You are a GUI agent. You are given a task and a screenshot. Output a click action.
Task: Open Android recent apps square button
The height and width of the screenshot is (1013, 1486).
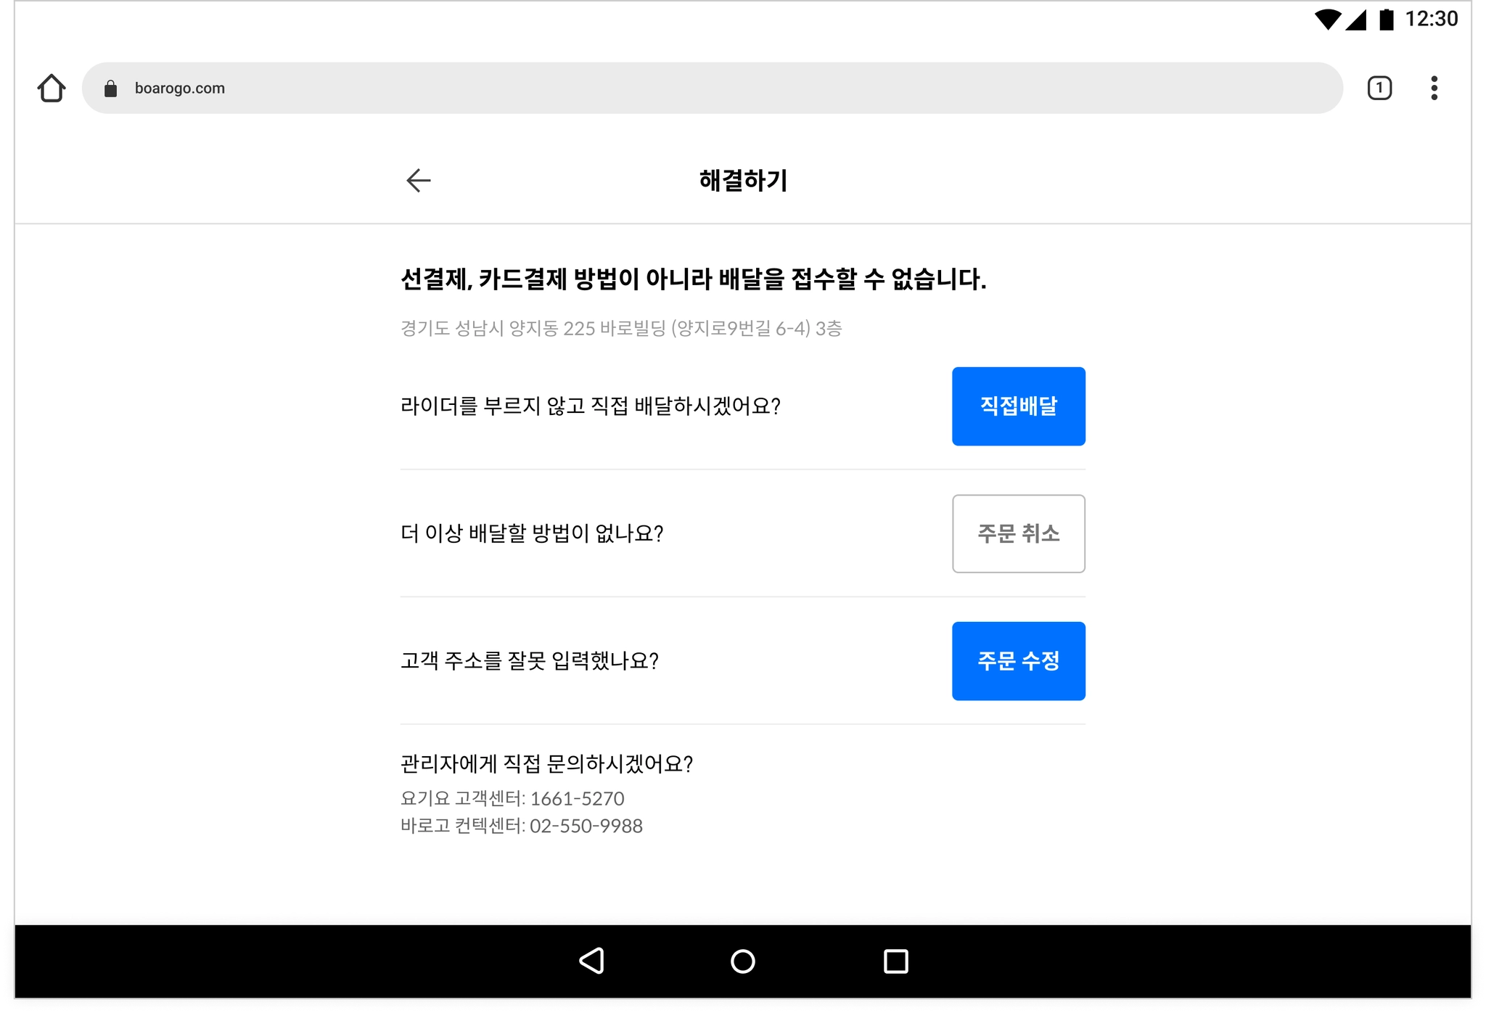point(895,961)
